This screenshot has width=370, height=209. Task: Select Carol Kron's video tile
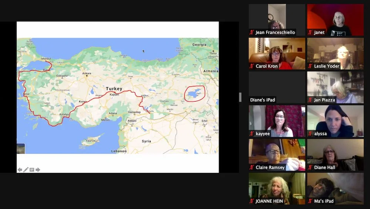click(277, 54)
